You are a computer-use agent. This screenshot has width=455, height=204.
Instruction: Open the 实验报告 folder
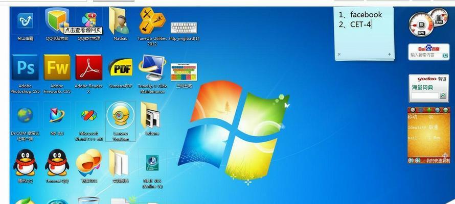(119, 163)
